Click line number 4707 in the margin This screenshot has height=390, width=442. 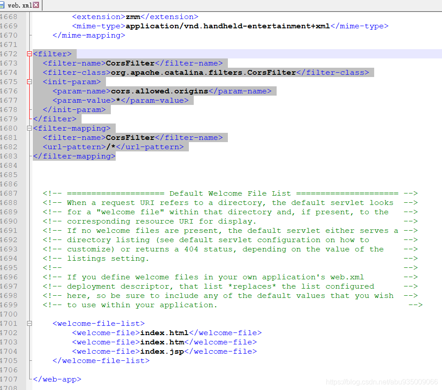pos(9,379)
